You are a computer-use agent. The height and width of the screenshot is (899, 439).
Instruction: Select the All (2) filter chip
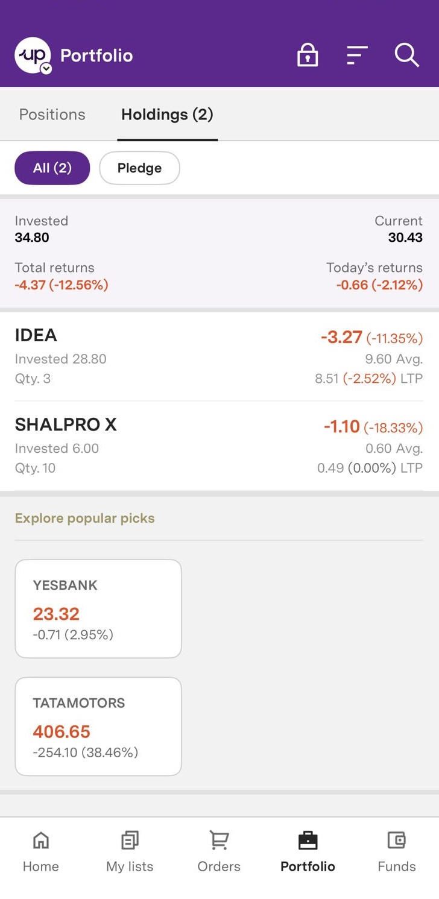tap(52, 168)
